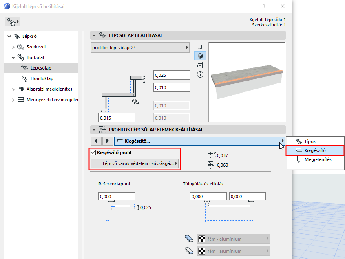Edit the right Túlnyúlás 0,000 field

click(247, 196)
